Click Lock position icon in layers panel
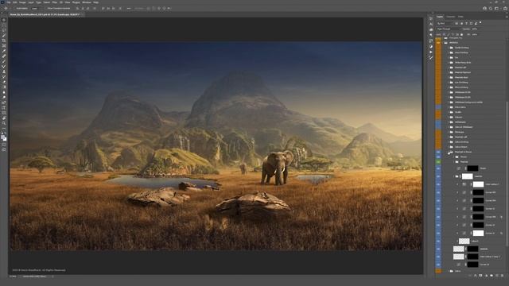The image size is (509, 286). point(453,34)
